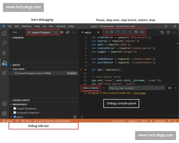Open the Run and Debug view
This screenshot has height=143, width=179.
point(4,63)
